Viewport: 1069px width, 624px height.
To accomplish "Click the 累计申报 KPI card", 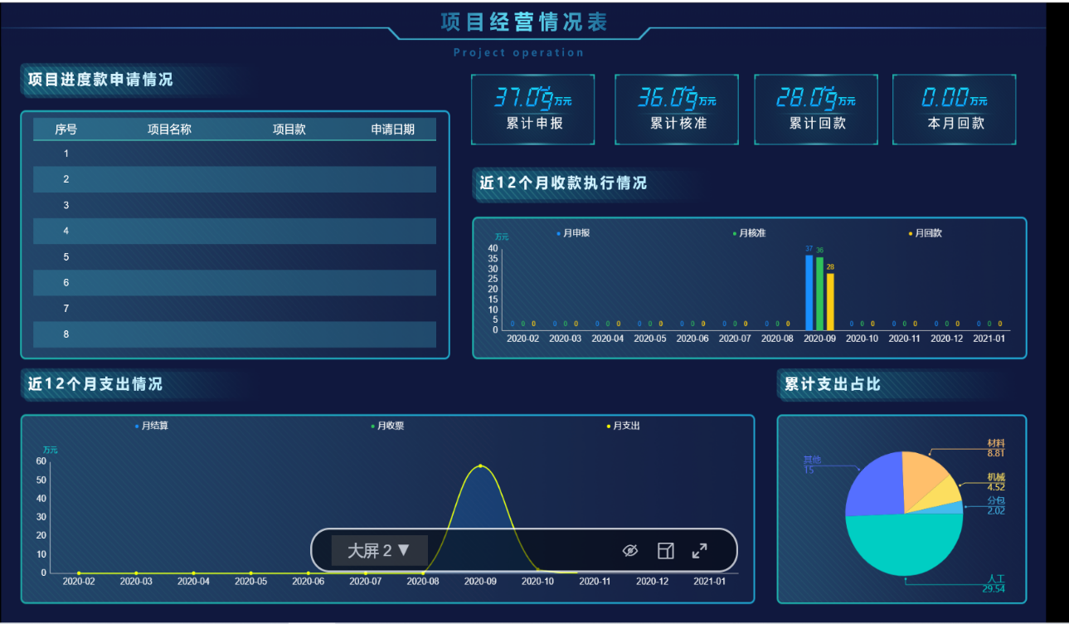I will [x=533, y=110].
